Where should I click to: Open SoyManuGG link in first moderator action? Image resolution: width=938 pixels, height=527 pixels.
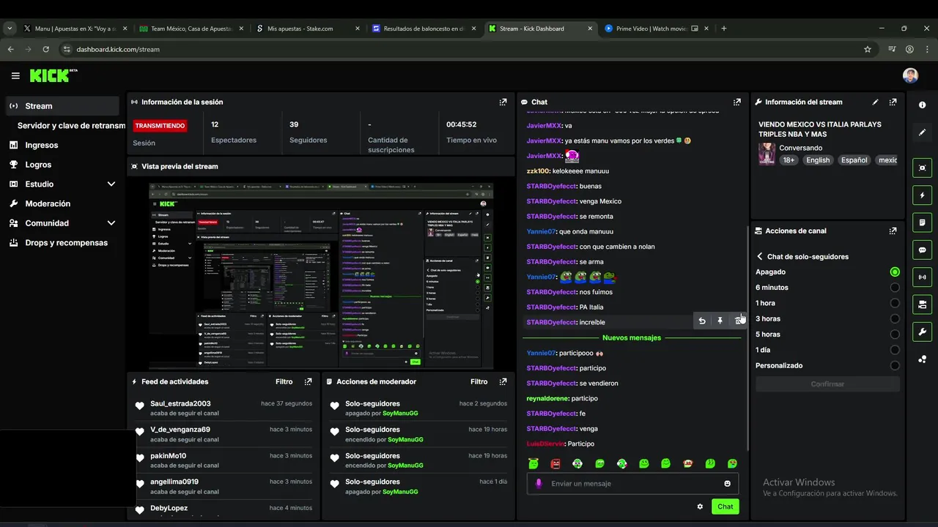pyautogui.click(x=400, y=414)
